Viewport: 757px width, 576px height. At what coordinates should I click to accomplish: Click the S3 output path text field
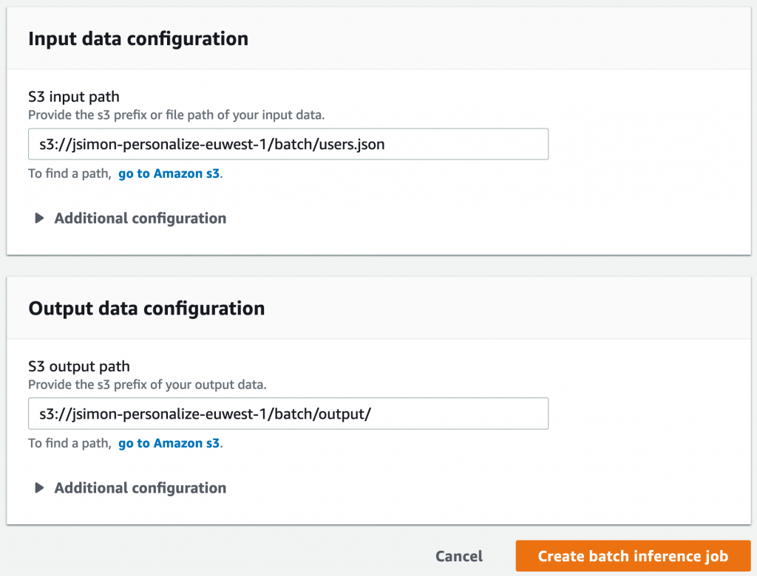(288, 414)
